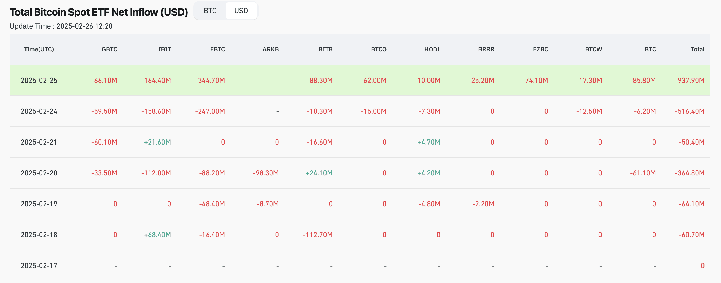Click the -8.70M ARKB value
This screenshot has width=721, height=283.
(268, 204)
